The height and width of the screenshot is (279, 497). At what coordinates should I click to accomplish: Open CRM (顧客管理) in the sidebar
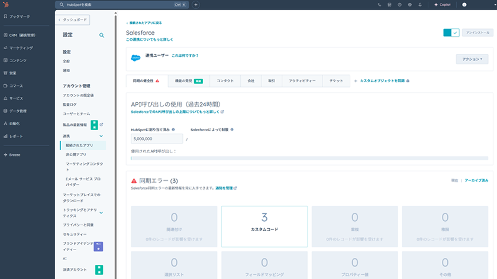tap(20, 35)
